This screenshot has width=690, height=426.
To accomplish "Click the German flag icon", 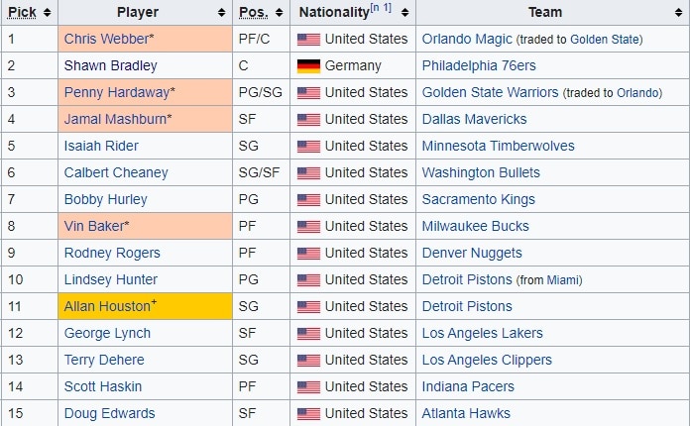I will point(308,65).
